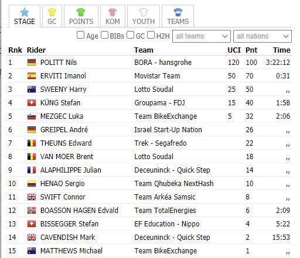Screen dimensions: 300x258
Task: Switch to the POINTS tab label
Action: click(81, 22)
